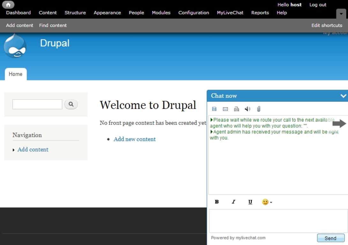348x245 pixels.
Task: Open the Modules menu
Action: [161, 13]
